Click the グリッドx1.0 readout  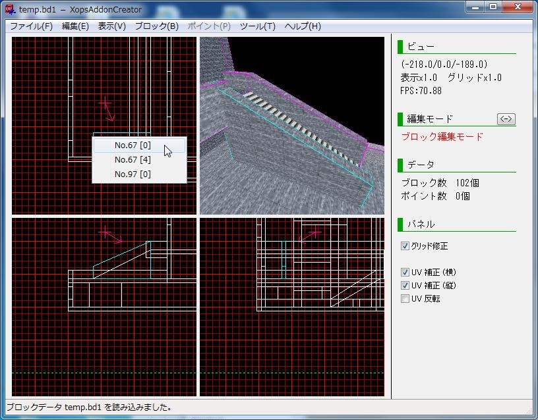tap(475, 78)
